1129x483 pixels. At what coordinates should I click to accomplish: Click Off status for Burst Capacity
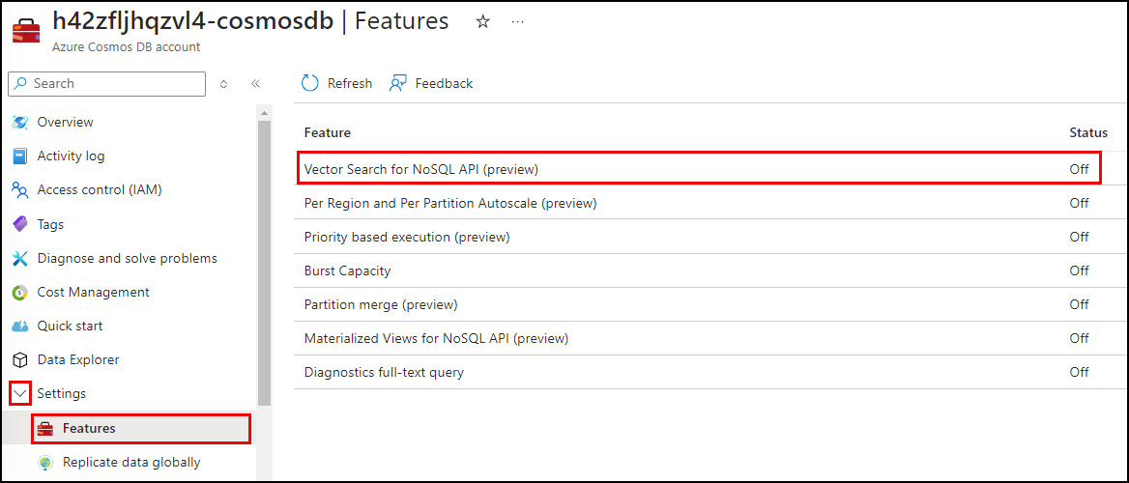pyautogui.click(x=1080, y=270)
